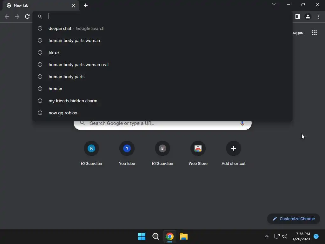
Task: Open the Images link at top right
Action: 298,33
